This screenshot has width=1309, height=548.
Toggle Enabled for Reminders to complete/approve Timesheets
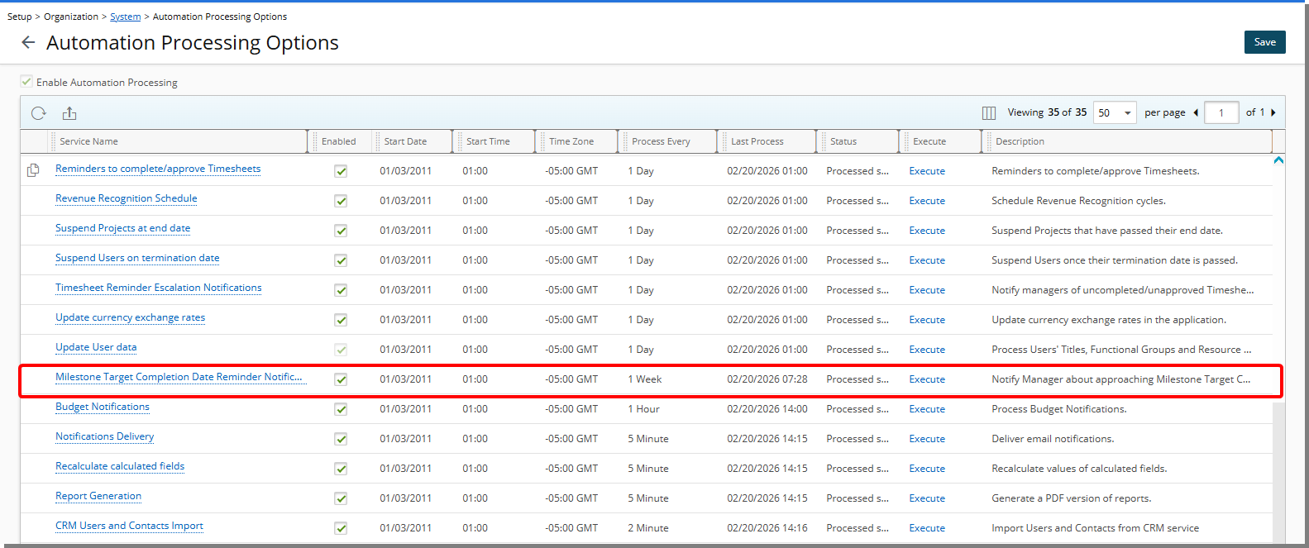(341, 171)
